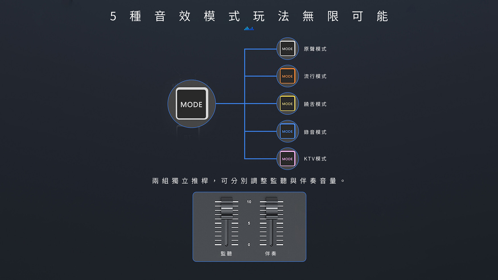Select the white MODE icon for 原聲模式
Screen dimensions: 498x280
[x=287, y=49]
